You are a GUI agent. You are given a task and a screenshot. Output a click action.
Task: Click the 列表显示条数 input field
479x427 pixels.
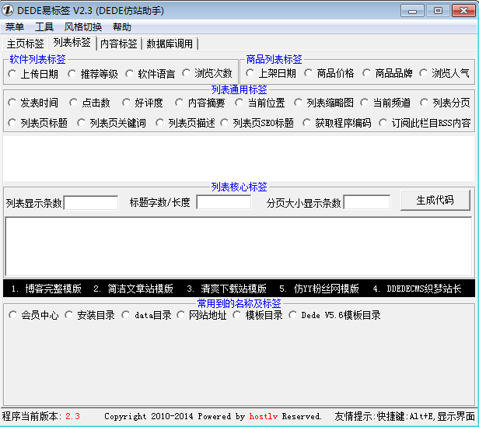(90, 202)
